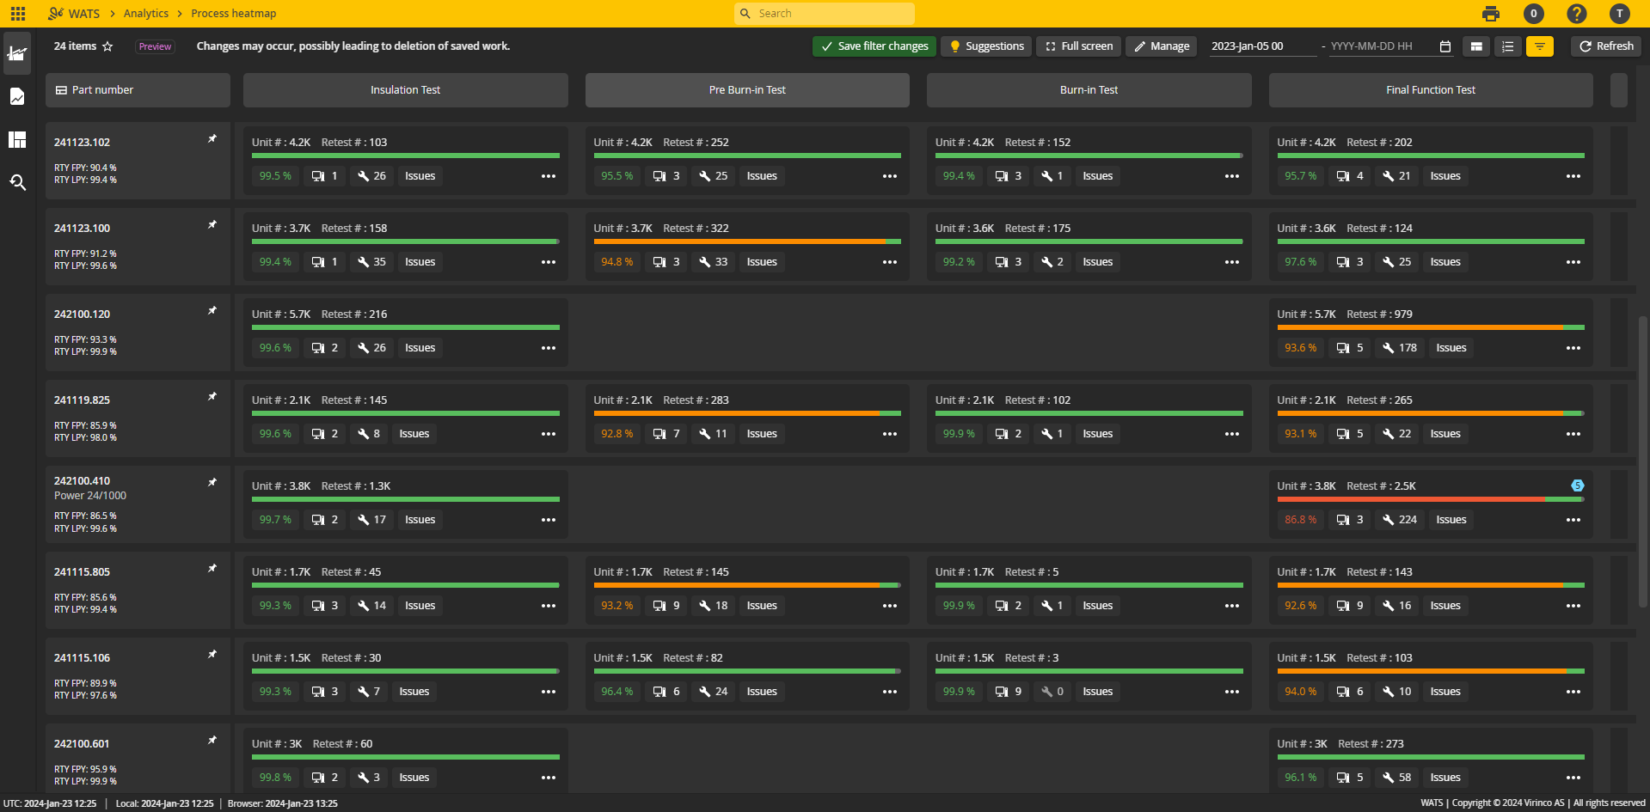Viewport: 1650px width, 812px height.
Task: Unpin part number 241123.102
Action: (212, 137)
